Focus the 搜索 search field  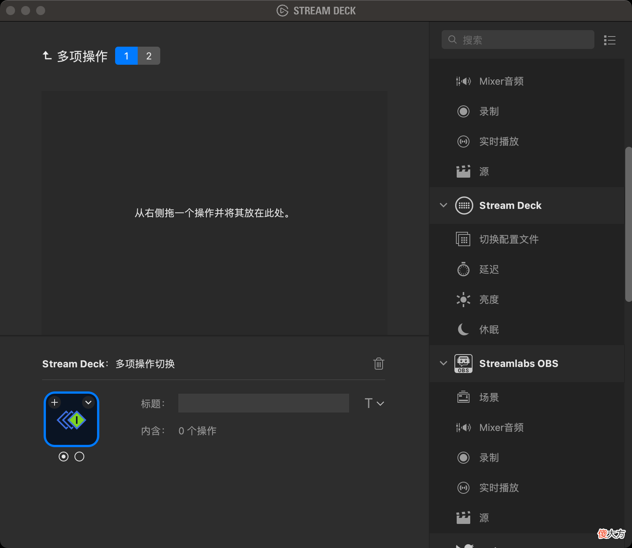518,40
